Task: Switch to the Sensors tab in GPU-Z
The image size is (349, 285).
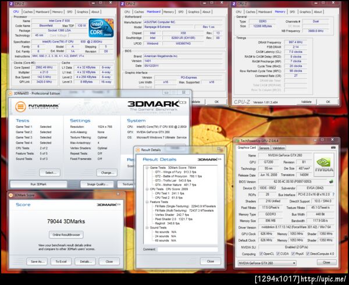Action: click(264, 148)
